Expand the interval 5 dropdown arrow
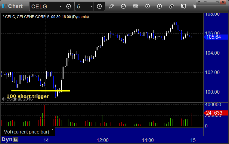This screenshot has width=229, height=144. pos(91,6)
